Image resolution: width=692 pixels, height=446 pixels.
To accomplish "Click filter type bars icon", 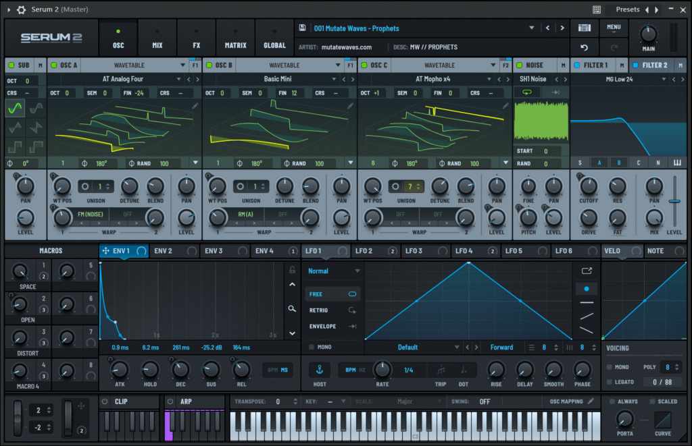I will click(x=677, y=163).
